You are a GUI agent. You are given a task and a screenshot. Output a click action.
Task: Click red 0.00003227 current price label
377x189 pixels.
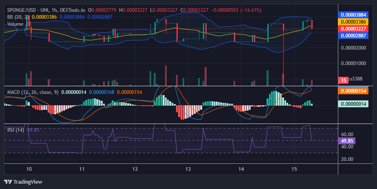pos(353,29)
